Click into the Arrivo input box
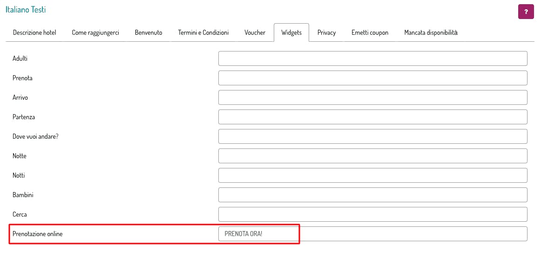 (372, 97)
